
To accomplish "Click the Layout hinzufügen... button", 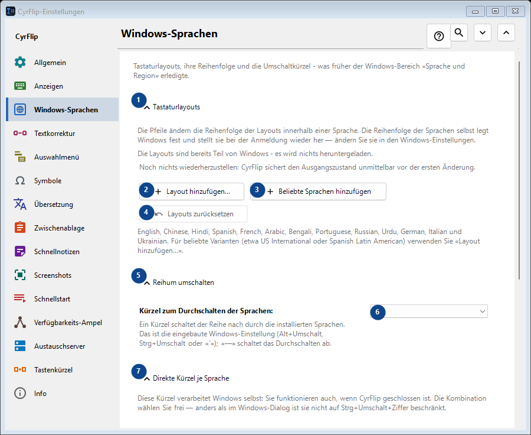I will point(192,191).
